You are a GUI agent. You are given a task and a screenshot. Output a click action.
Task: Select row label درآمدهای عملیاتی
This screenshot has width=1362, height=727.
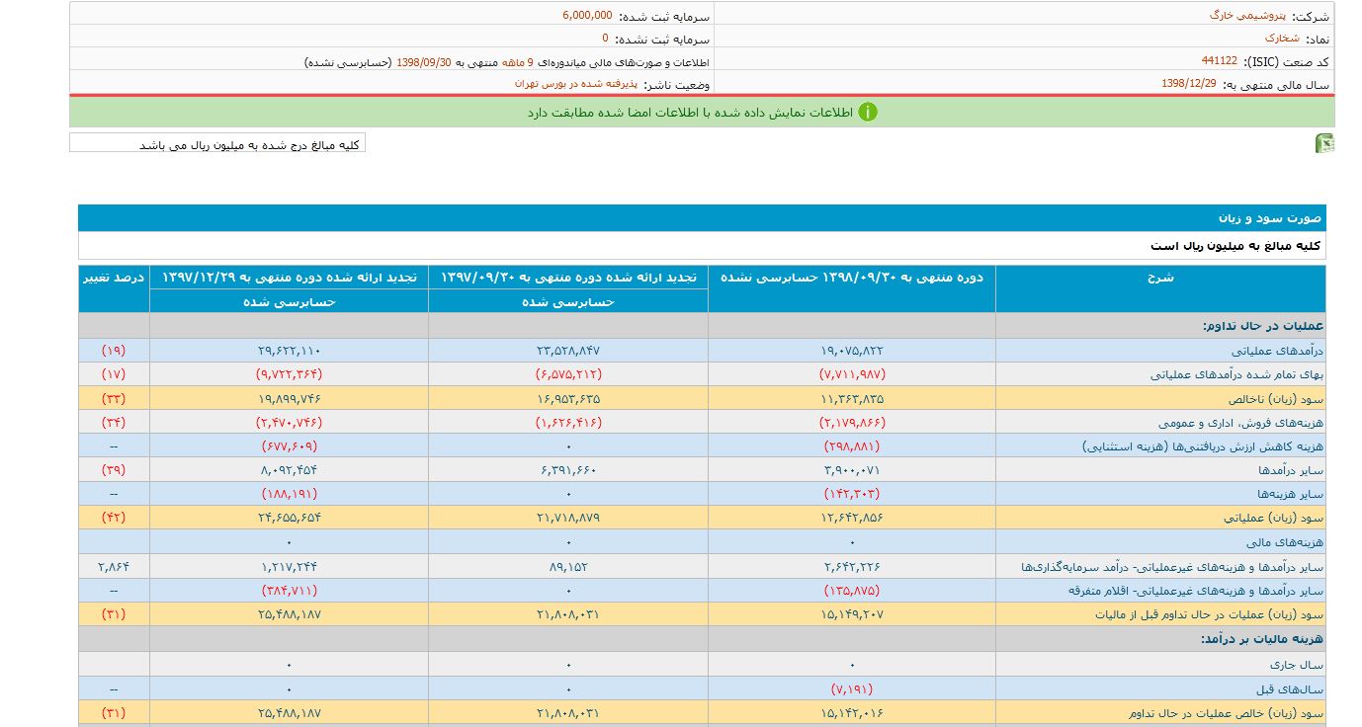tap(1276, 351)
